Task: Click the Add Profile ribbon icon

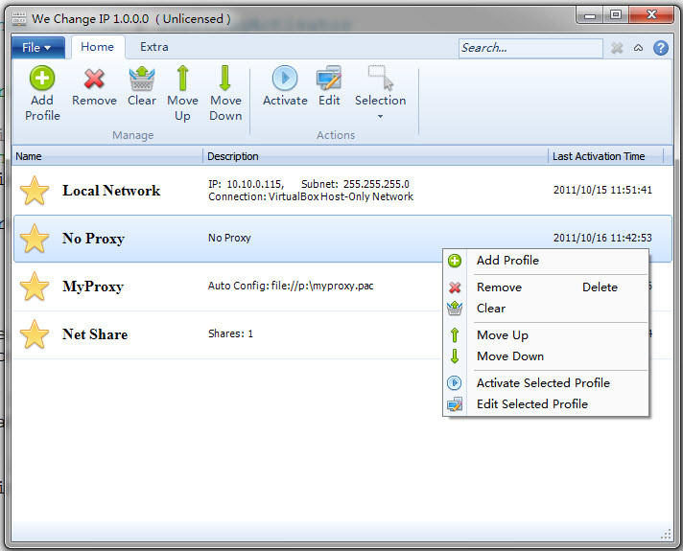Action: (42, 79)
